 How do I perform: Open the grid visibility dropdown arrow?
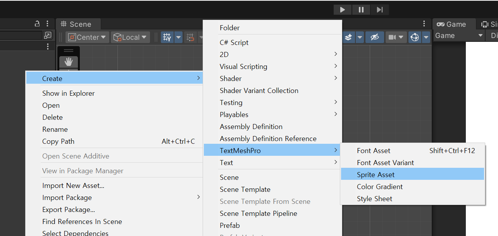point(178,37)
